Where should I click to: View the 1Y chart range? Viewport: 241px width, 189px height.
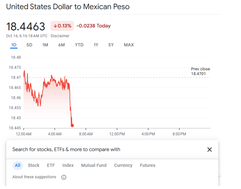coord(96,45)
